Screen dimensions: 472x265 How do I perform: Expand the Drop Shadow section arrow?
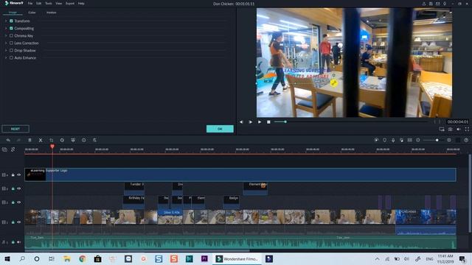point(6,51)
